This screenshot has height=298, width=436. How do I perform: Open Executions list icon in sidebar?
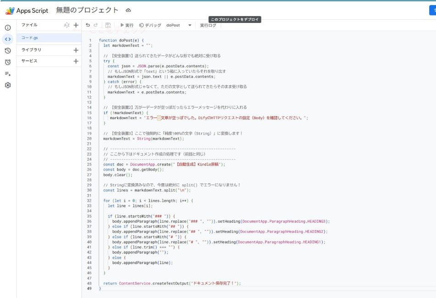[x=8, y=73]
